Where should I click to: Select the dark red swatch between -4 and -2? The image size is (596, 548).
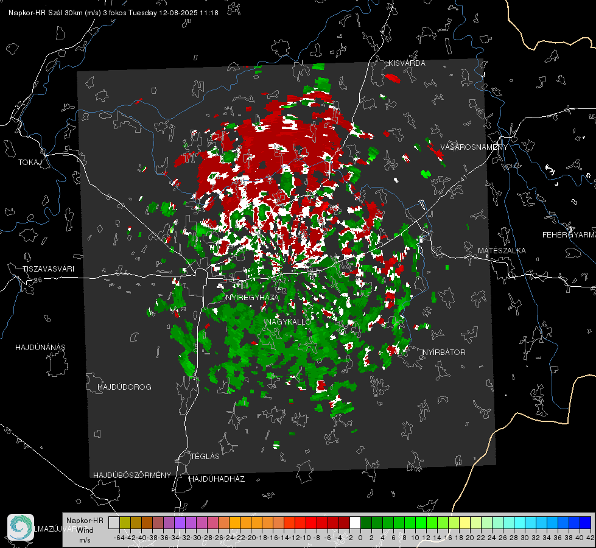[x=344, y=522]
